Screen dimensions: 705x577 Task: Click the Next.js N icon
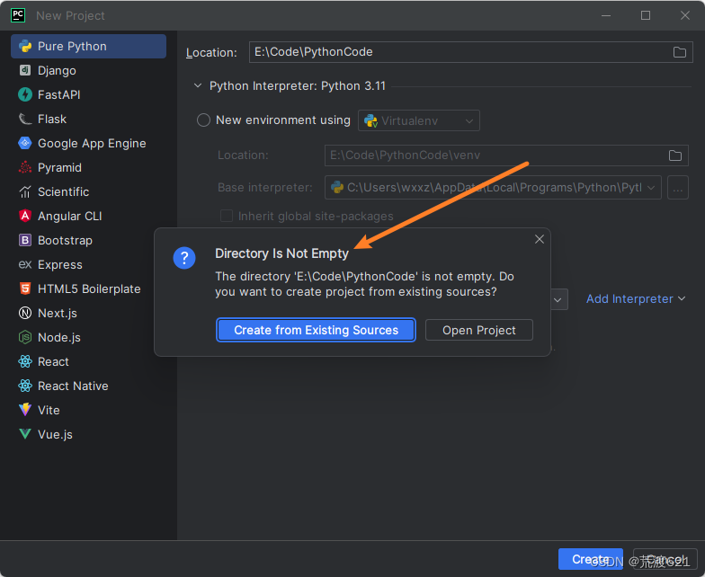[x=25, y=313]
